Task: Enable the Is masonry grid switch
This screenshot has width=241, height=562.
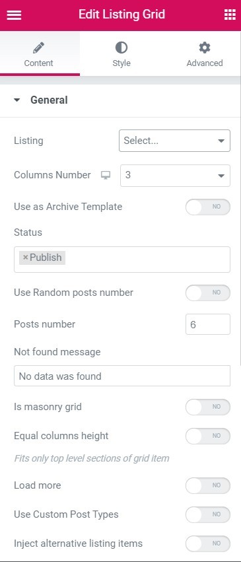Action: (208, 407)
